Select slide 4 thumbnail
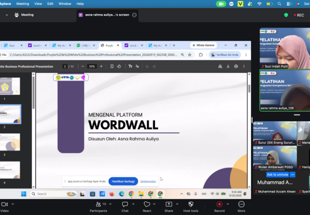 pyautogui.click(x=10, y=170)
